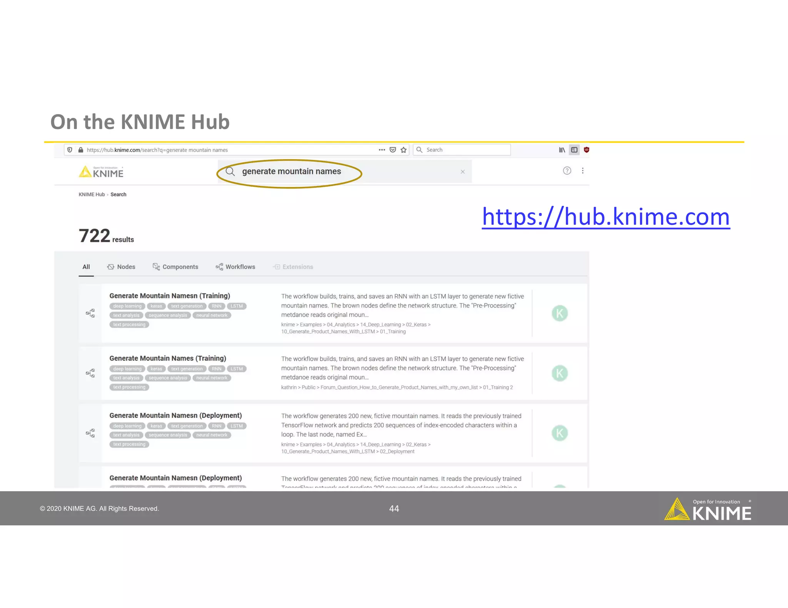Click 'text generation' tag on first result
The width and height of the screenshot is (788, 608).
click(x=187, y=306)
